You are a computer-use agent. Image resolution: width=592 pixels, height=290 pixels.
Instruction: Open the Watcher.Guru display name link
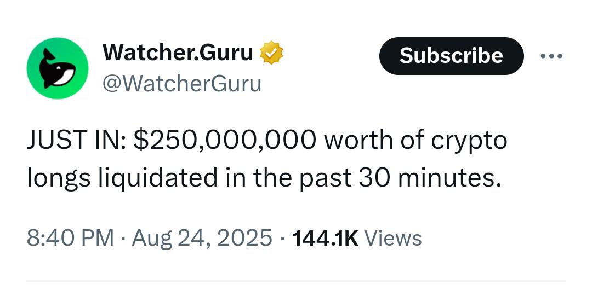point(178,53)
